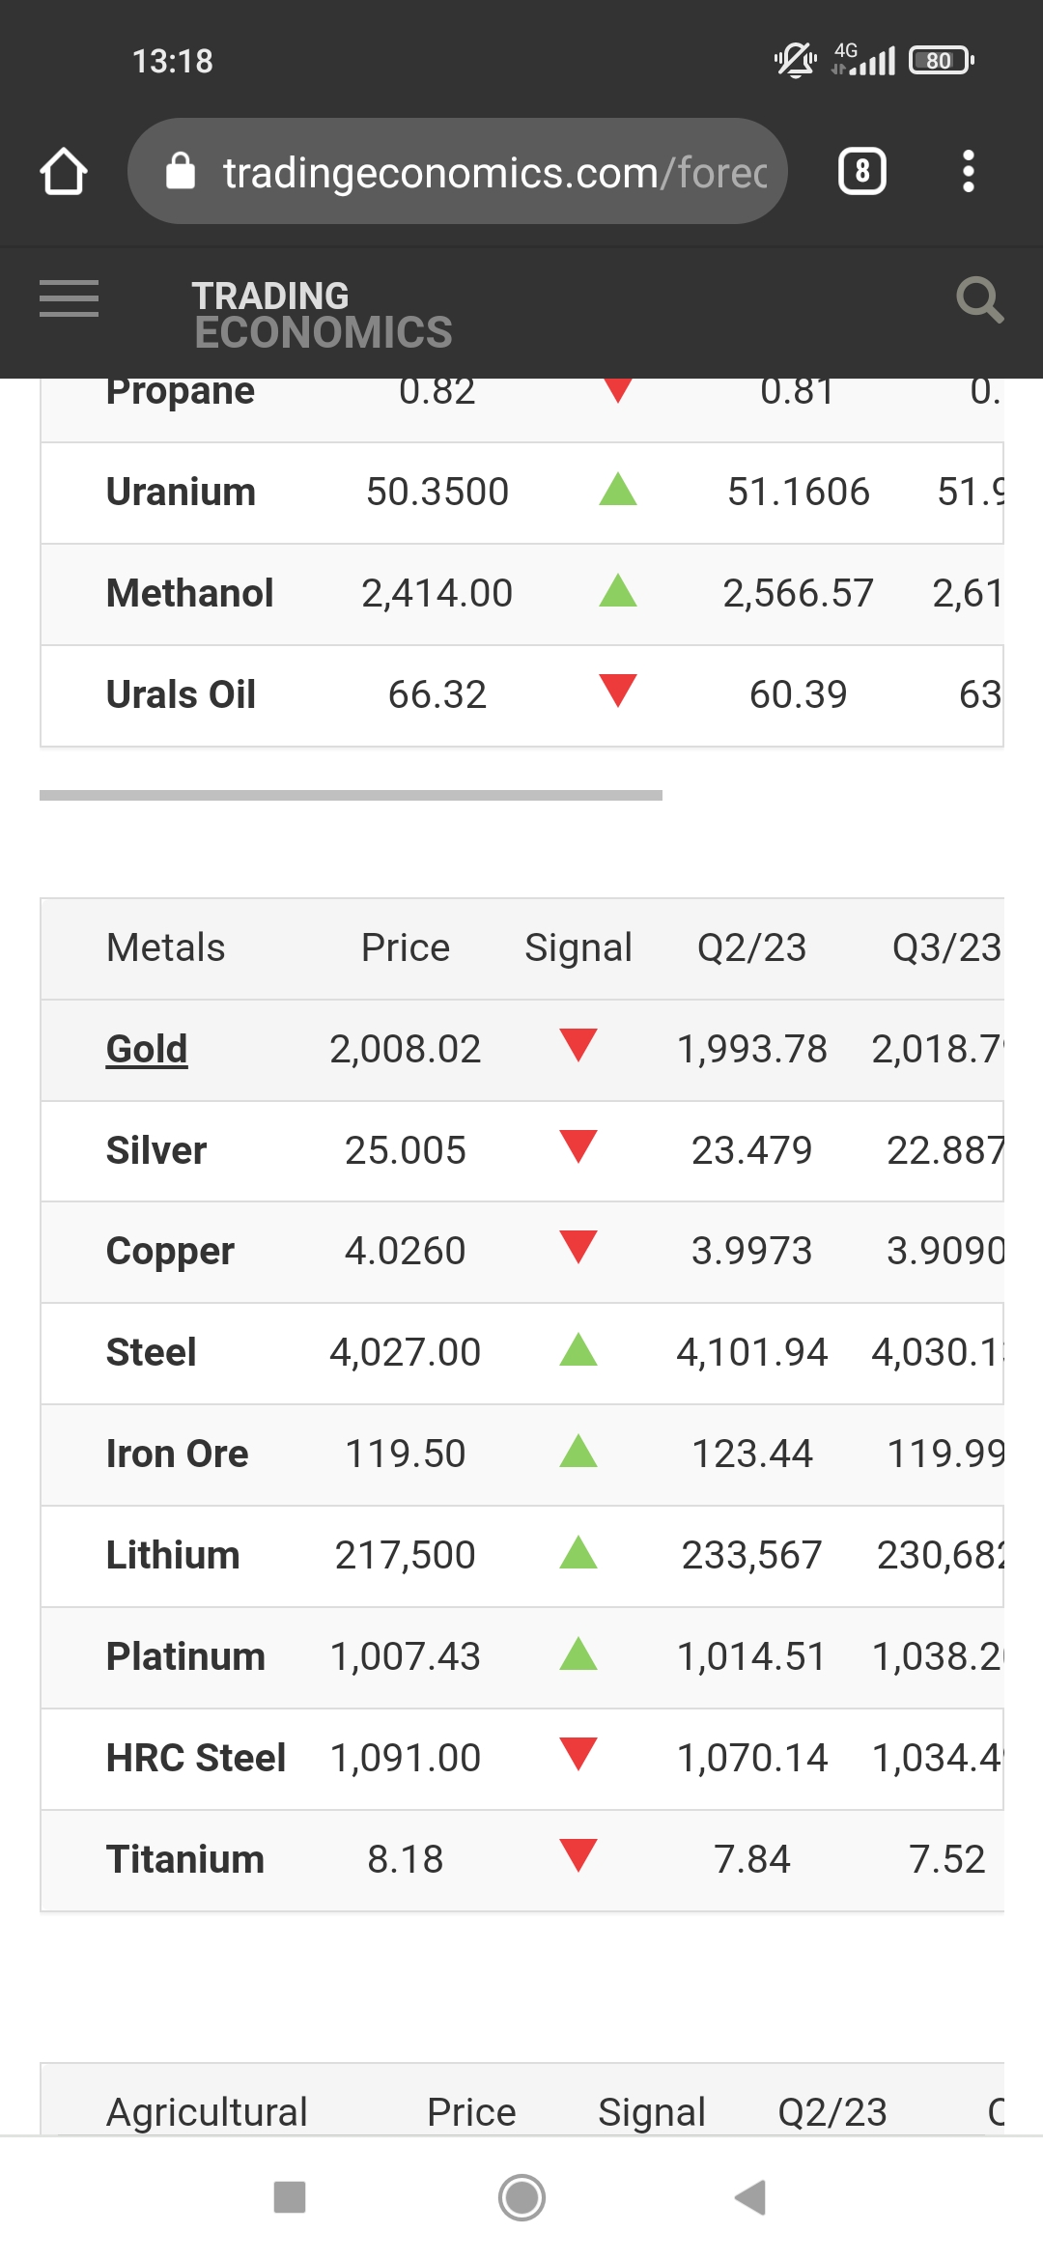Select the Q2/23 header in Metals table
Image resolution: width=1043 pixels, height=2260 pixels.
pyautogui.click(x=751, y=947)
